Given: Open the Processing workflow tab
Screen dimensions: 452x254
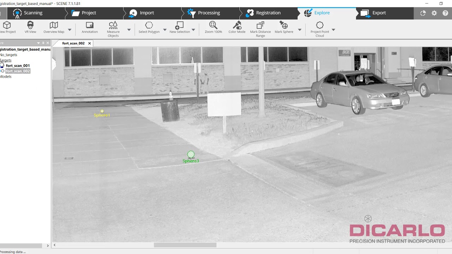Looking at the screenshot, I should coord(210,13).
